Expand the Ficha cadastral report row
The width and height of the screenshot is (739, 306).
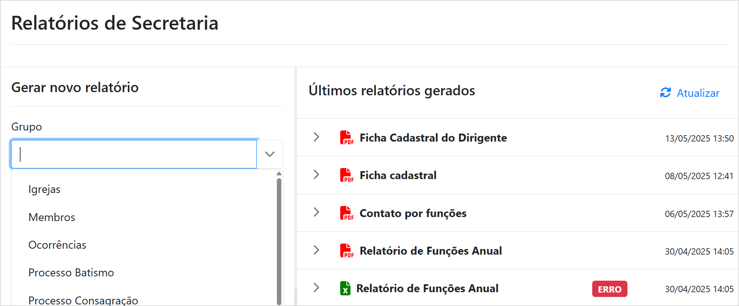[316, 174]
